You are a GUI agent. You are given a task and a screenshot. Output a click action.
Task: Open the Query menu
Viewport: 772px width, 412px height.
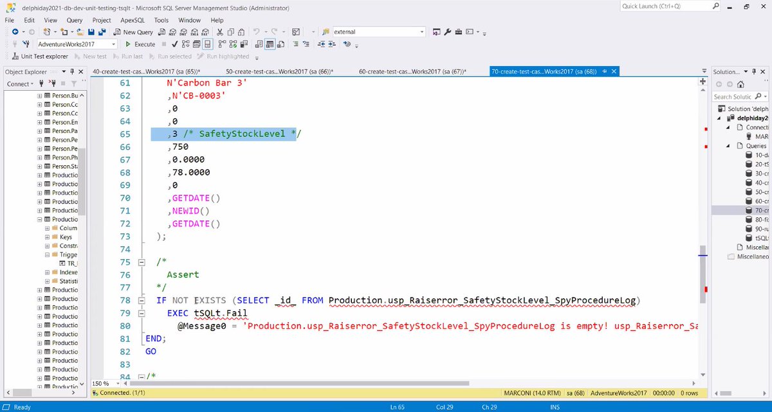pyautogui.click(x=75, y=20)
